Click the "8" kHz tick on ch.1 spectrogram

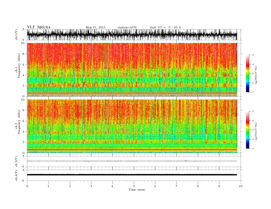[x=24, y=54]
